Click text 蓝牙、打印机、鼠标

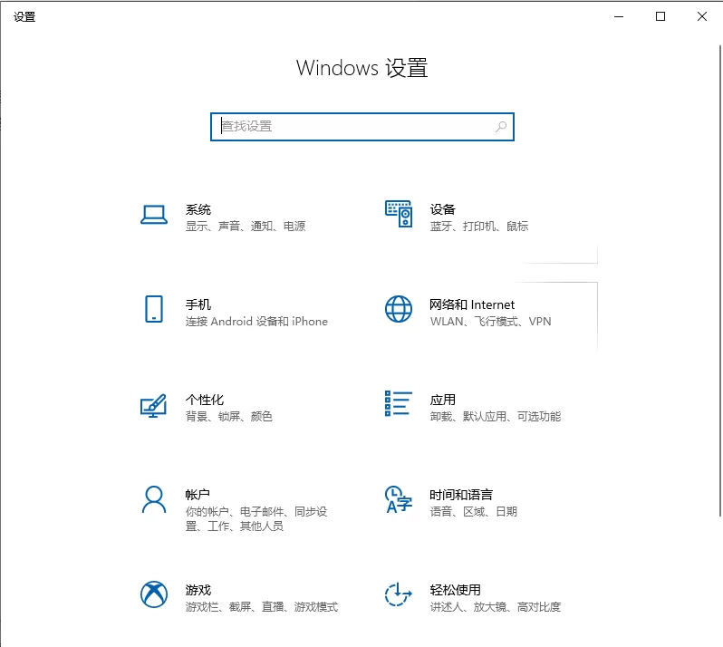pyautogui.click(x=479, y=227)
